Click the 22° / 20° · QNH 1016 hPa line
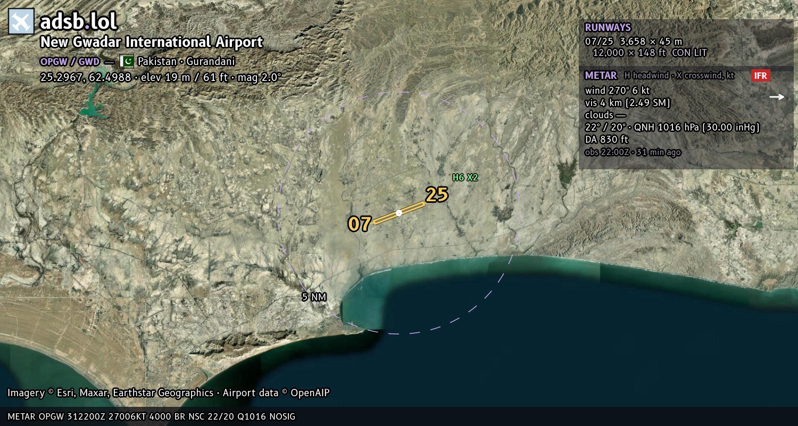Screen dimensions: 798x426 click(672, 127)
